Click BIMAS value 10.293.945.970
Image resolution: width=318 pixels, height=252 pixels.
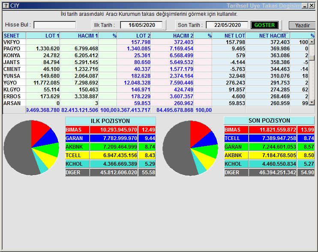click(119, 130)
